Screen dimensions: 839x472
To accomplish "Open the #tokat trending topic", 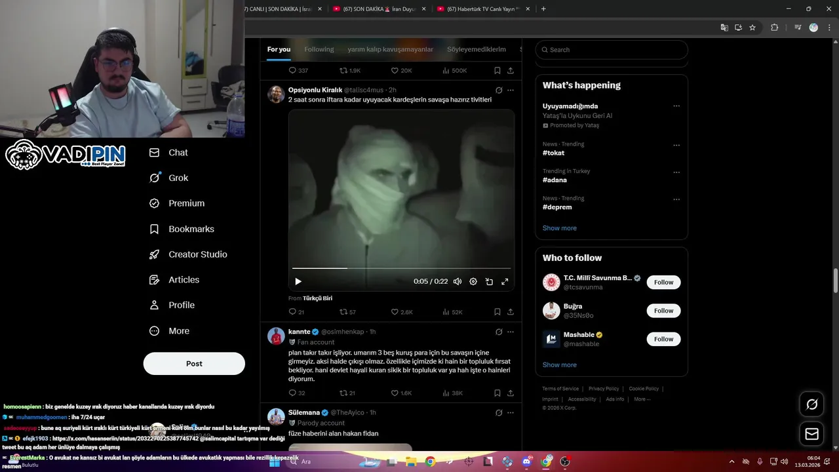I will click(x=553, y=153).
